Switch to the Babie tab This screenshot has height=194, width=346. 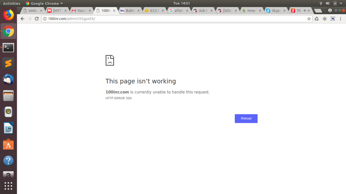130,11
